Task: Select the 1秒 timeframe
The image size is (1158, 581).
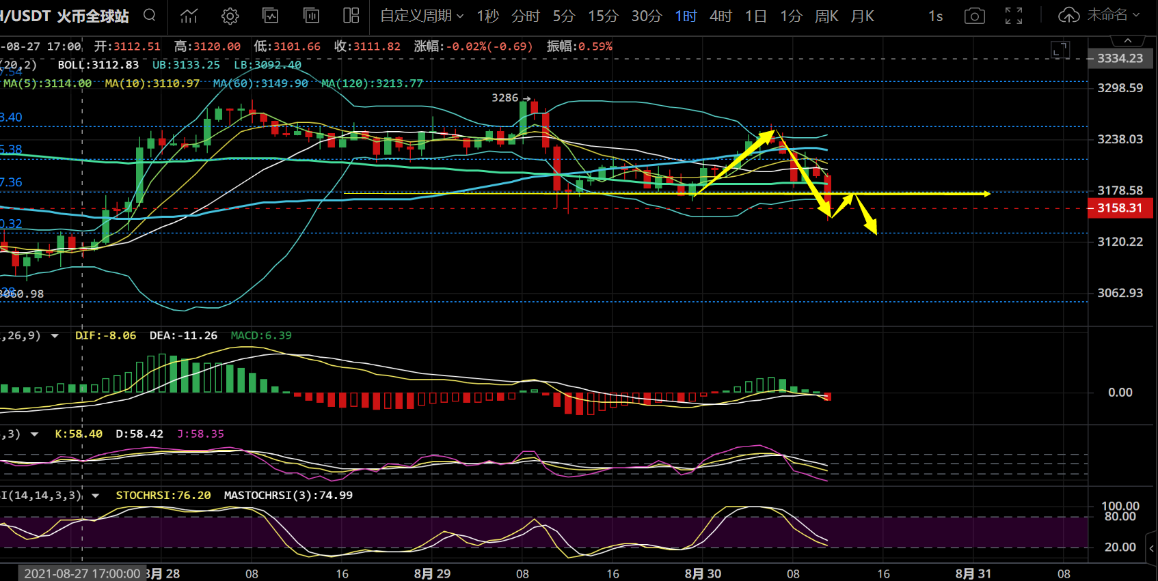Action: click(x=488, y=16)
